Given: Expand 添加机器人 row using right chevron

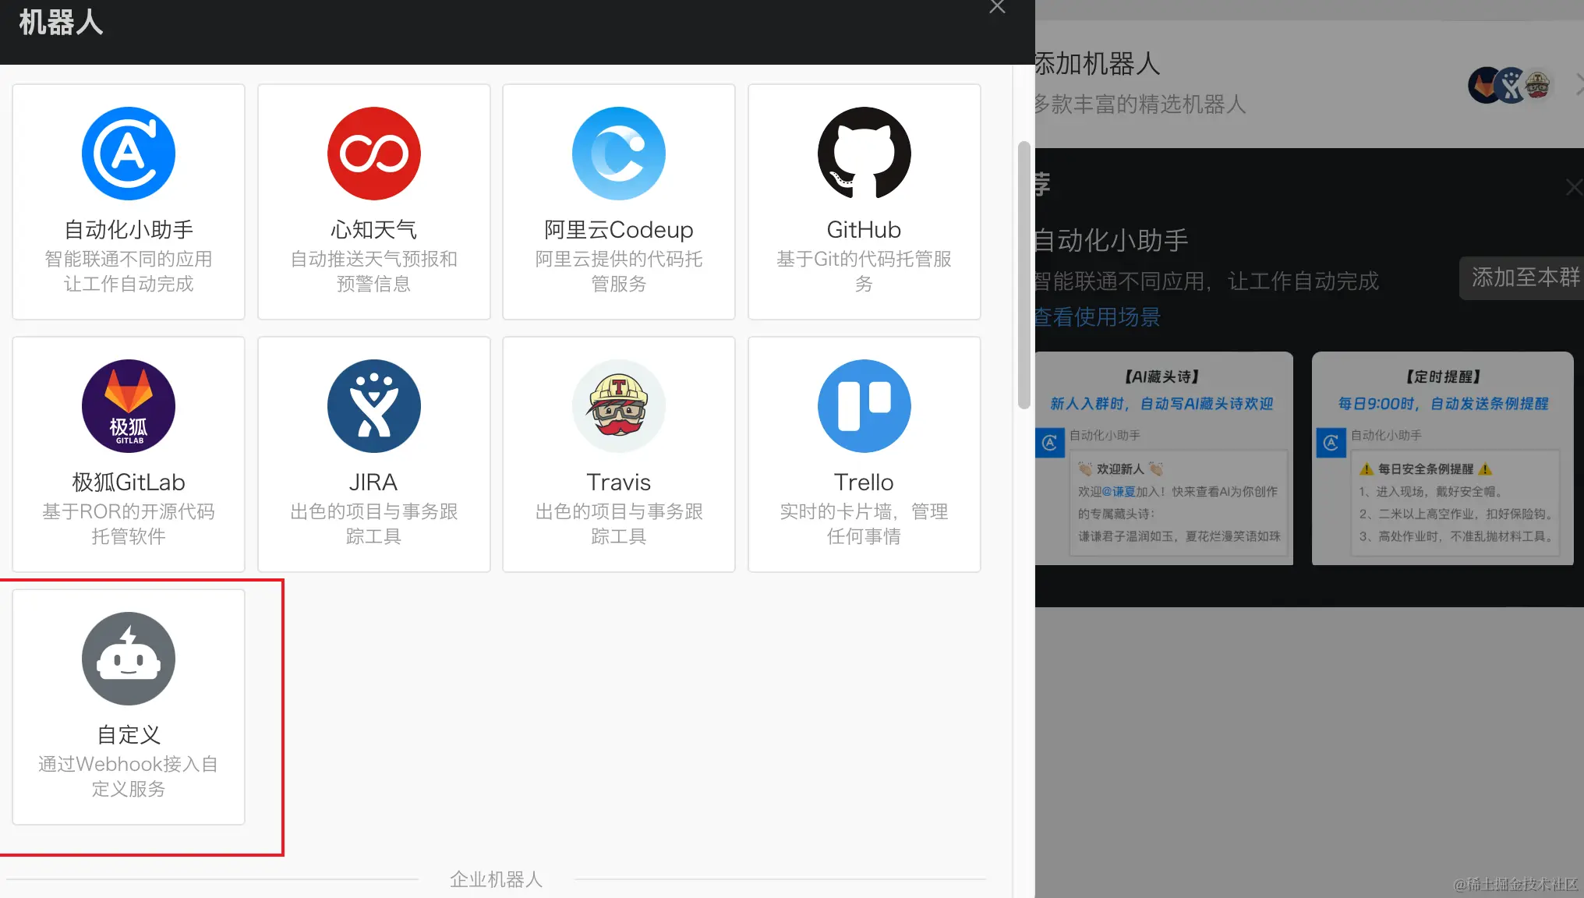Looking at the screenshot, I should [x=1579, y=85].
